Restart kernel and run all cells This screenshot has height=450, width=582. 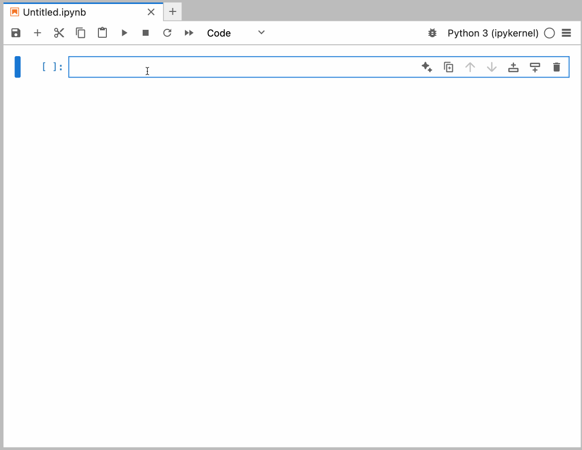point(189,33)
